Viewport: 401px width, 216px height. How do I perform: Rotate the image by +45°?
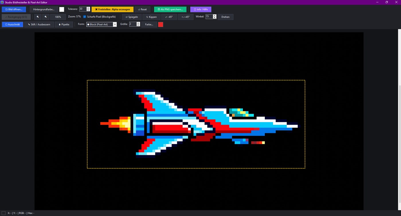(x=185, y=17)
